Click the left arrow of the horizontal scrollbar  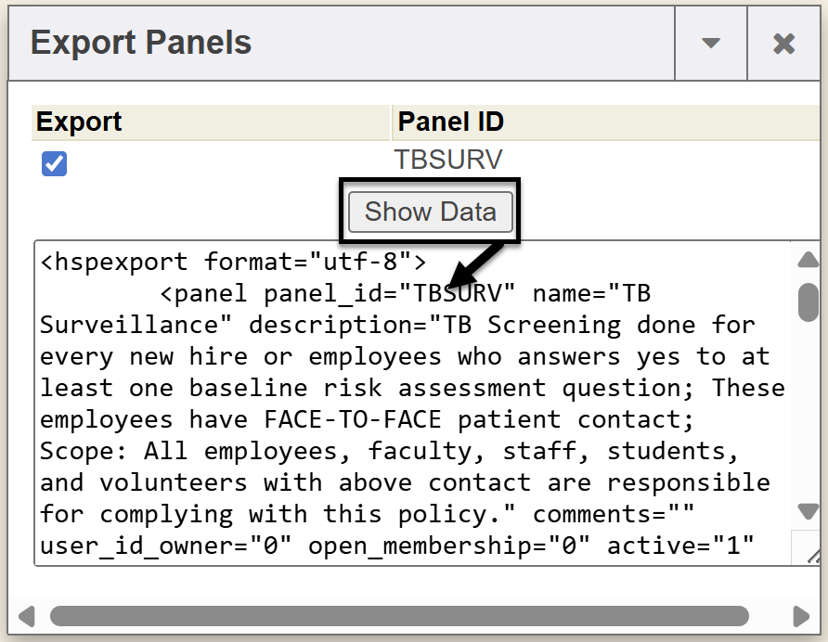click(27, 616)
